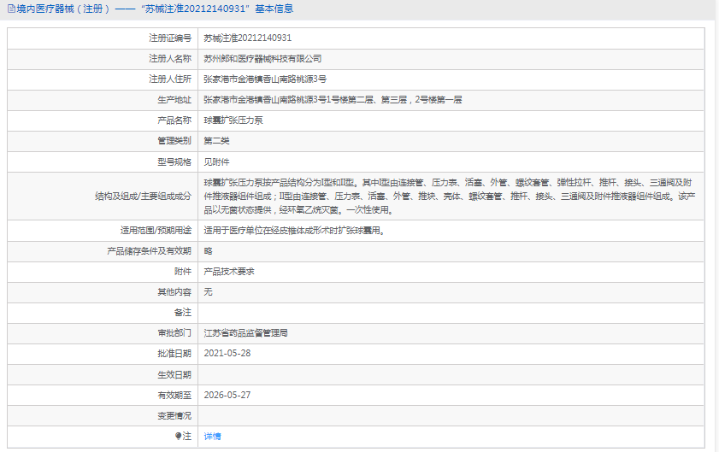
Task: Select the expiry date 2026-05-27
Action: pos(227,395)
